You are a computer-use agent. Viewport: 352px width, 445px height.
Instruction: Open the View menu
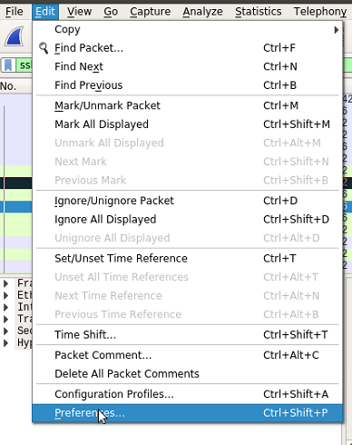(x=79, y=12)
